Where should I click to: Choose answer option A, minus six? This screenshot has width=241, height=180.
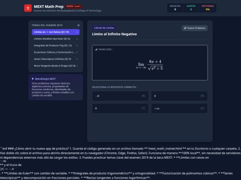coord(120,96)
